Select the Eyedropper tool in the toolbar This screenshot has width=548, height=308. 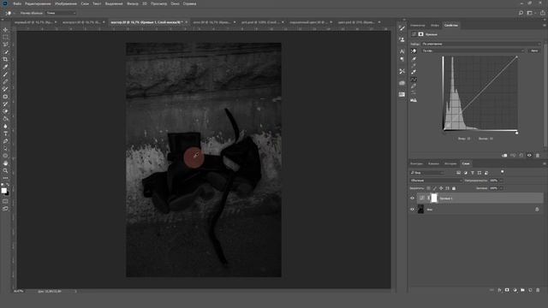click(5, 67)
